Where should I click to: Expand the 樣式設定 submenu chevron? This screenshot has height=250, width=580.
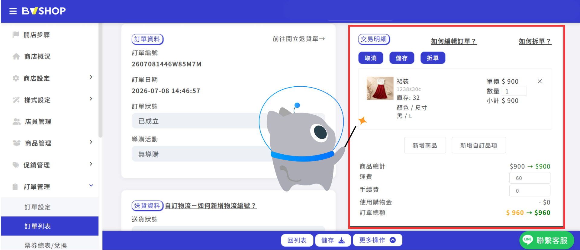(91, 99)
